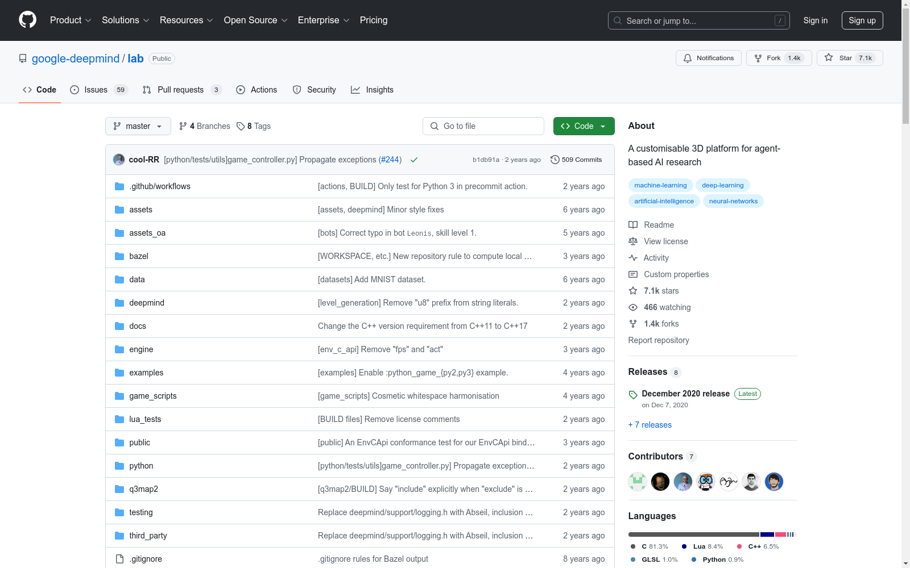Click the bazel folder icon

tap(119, 256)
